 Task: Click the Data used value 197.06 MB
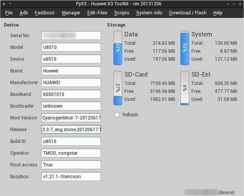164,59
